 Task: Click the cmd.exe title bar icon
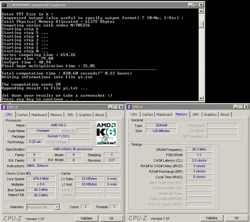(x=4, y=5)
